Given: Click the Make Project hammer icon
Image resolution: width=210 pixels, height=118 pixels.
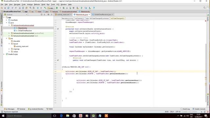Looking at the screenshot, I should pos(45,8).
